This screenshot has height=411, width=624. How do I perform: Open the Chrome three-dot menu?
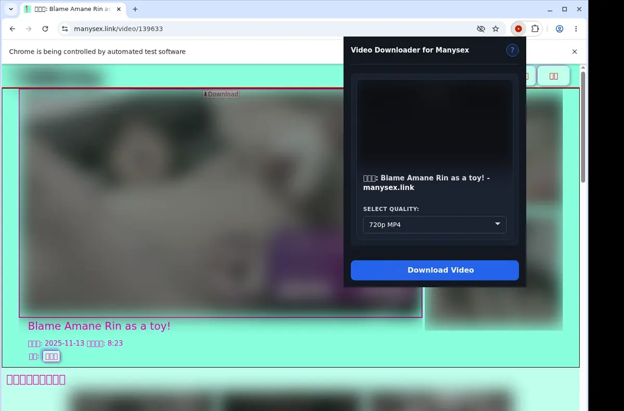click(x=576, y=29)
